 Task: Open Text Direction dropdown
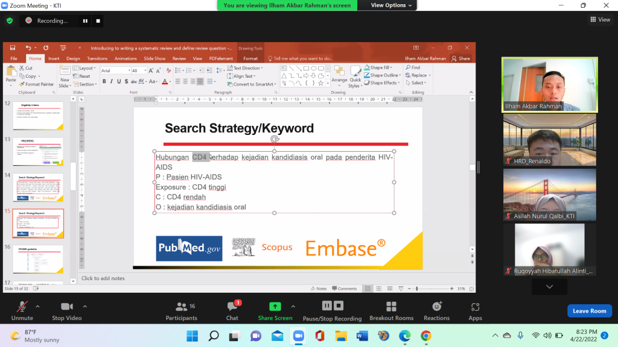coord(245,68)
